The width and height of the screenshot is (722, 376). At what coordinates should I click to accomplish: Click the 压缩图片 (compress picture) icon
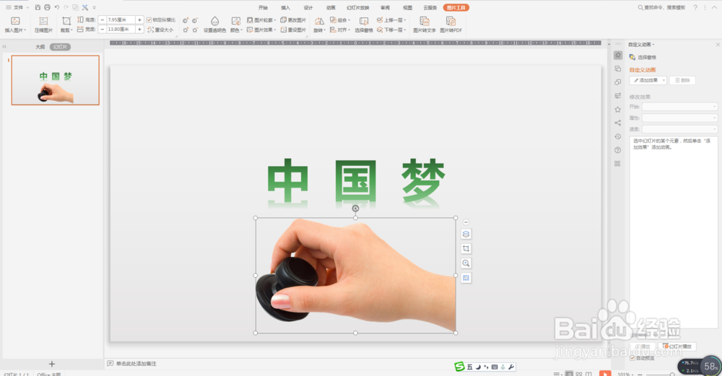click(x=43, y=21)
